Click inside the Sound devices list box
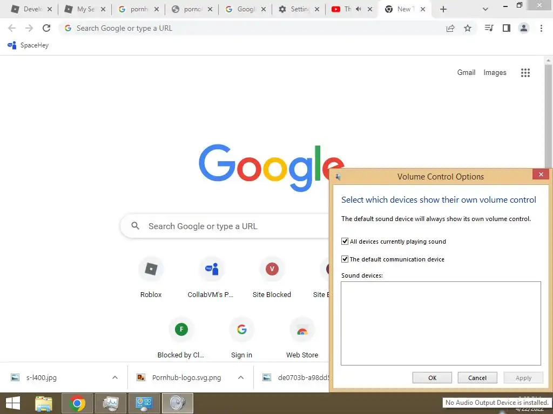This screenshot has width=553, height=414. (x=441, y=323)
